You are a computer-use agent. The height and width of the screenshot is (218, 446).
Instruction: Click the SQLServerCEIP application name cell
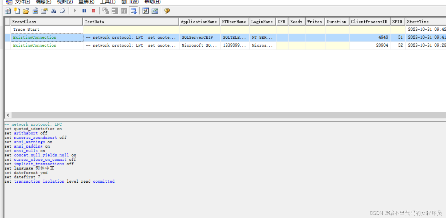click(x=199, y=37)
